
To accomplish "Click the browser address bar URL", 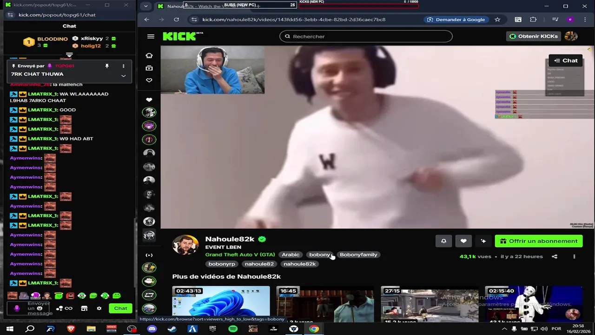I will point(294,20).
